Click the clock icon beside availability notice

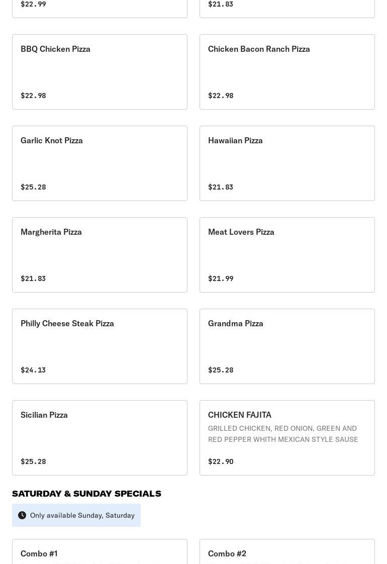tap(22, 515)
